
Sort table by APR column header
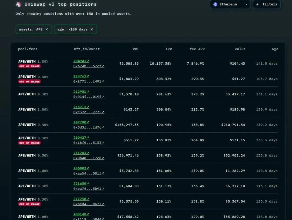[168, 49]
